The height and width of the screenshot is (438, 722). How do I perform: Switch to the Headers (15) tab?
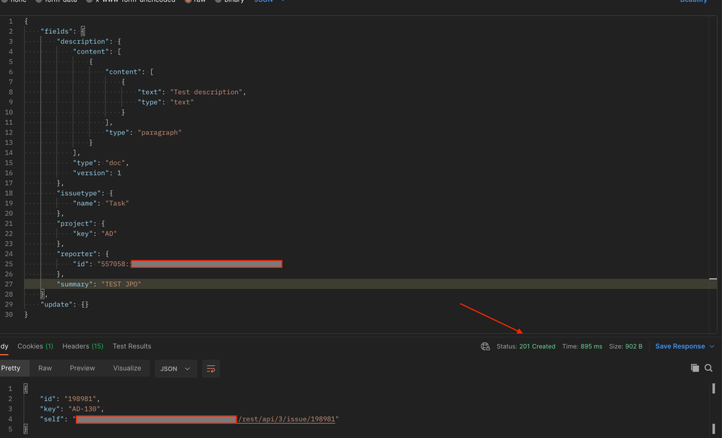[x=82, y=346]
